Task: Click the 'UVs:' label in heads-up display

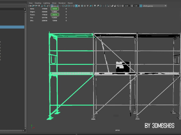Action: tap(32, 21)
